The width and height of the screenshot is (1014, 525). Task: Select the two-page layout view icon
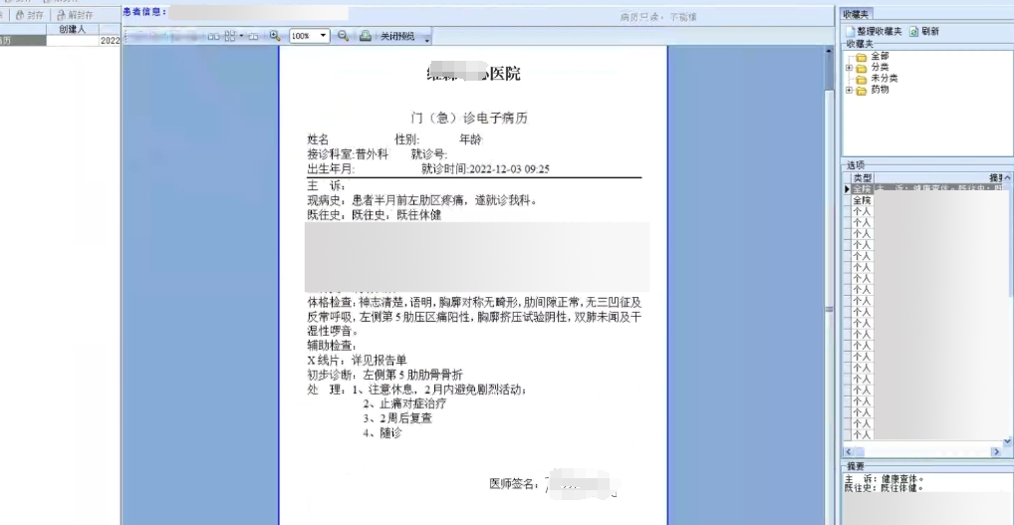coord(214,36)
